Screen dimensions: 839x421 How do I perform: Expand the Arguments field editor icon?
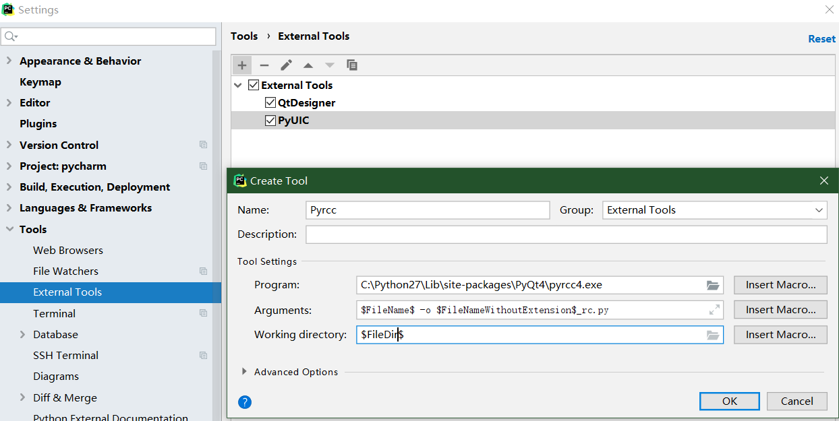pos(714,310)
